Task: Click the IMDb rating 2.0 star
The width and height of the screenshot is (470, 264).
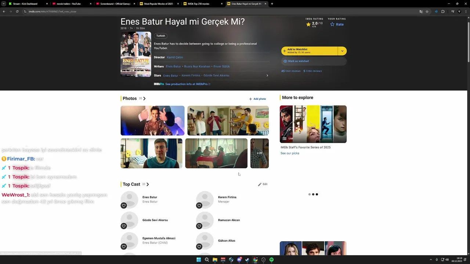Action: [x=308, y=24]
